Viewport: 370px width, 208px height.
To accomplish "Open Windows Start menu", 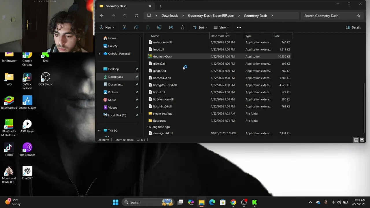I will pyautogui.click(x=115, y=202).
